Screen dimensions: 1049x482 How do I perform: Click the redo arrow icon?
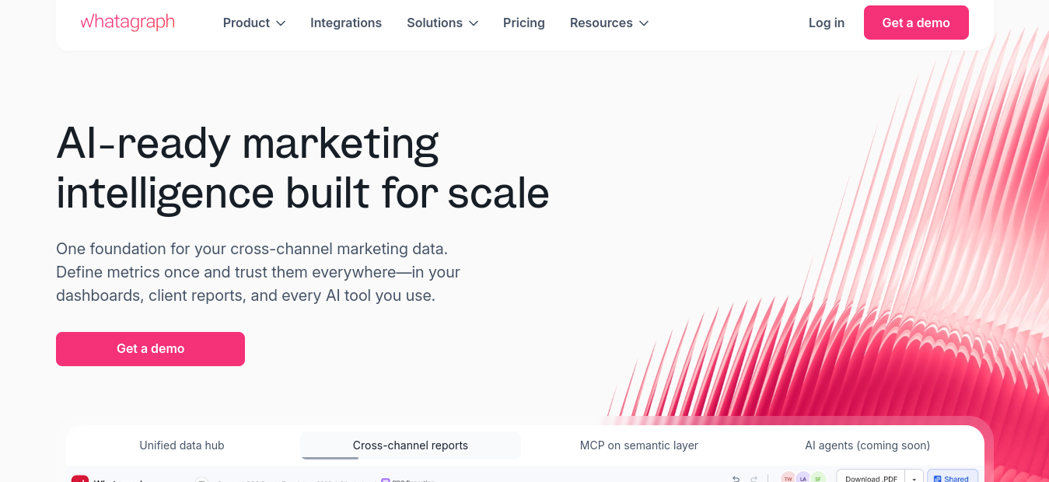tap(754, 479)
